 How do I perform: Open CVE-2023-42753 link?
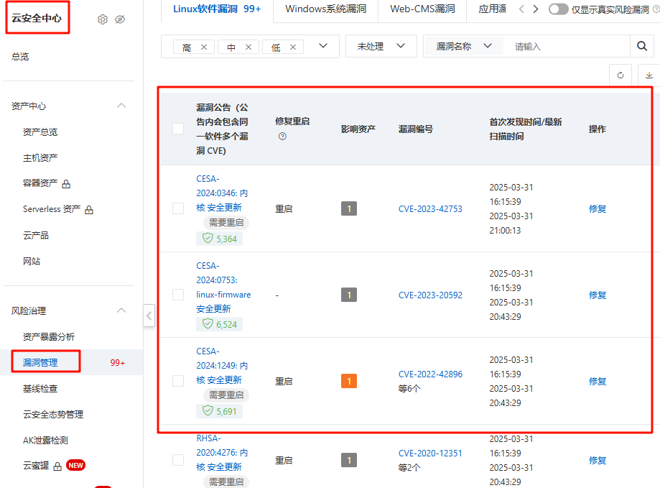click(x=430, y=209)
